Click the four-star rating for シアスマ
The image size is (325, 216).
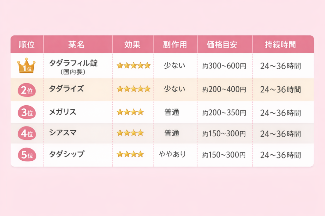click(x=130, y=133)
